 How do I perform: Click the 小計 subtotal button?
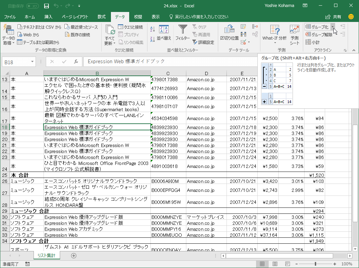(x=313, y=42)
